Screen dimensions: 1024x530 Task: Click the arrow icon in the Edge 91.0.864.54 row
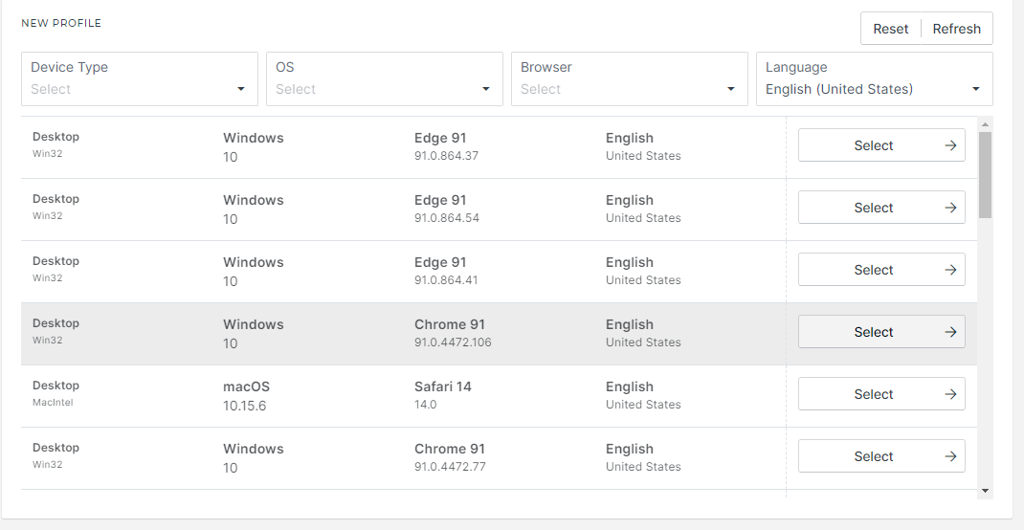(x=950, y=208)
